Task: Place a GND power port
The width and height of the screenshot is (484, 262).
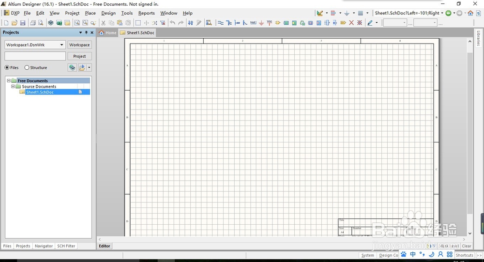Action: coord(261,23)
